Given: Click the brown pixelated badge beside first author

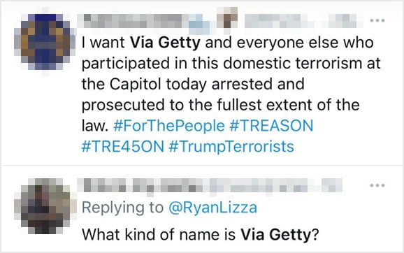Looking at the screenshot, I should coord(226,17).
